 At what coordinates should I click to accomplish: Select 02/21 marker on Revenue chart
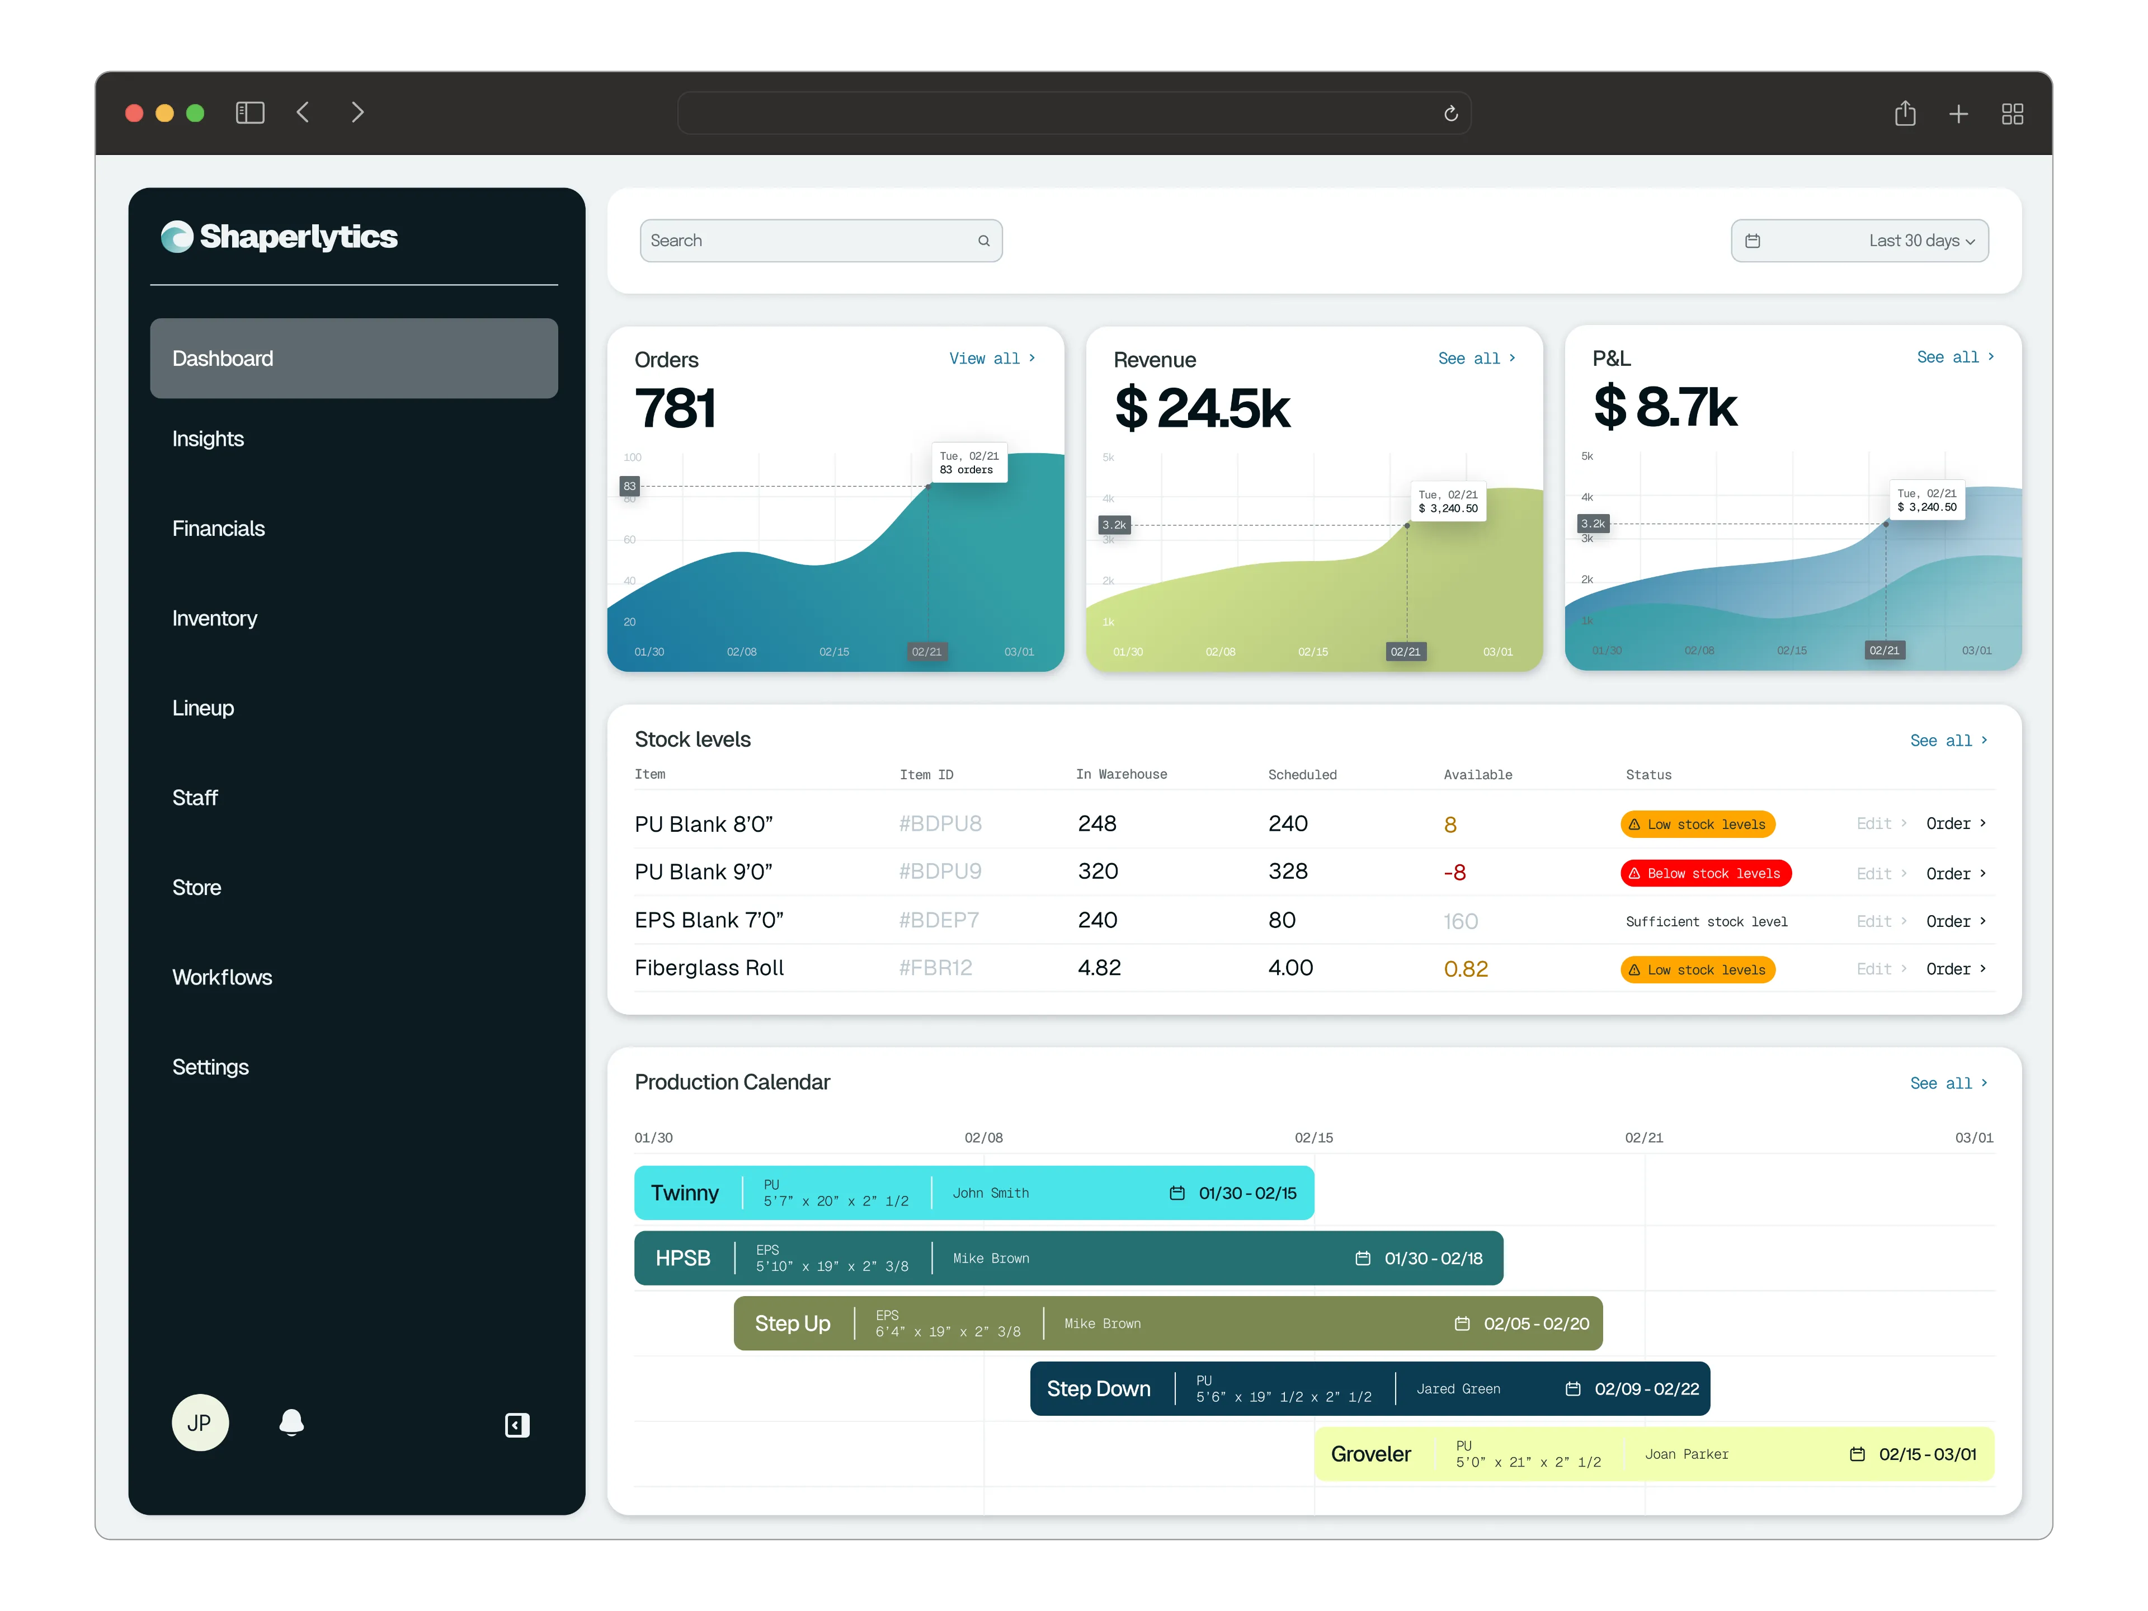pos(1405,652)
